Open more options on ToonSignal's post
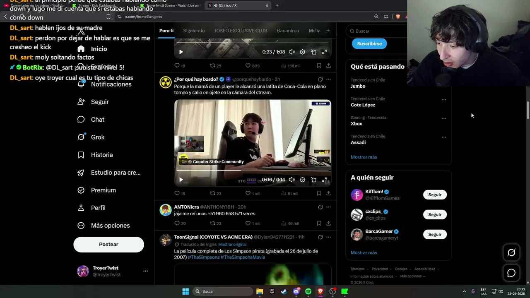530x298 pixels. [x=328, y=237]
